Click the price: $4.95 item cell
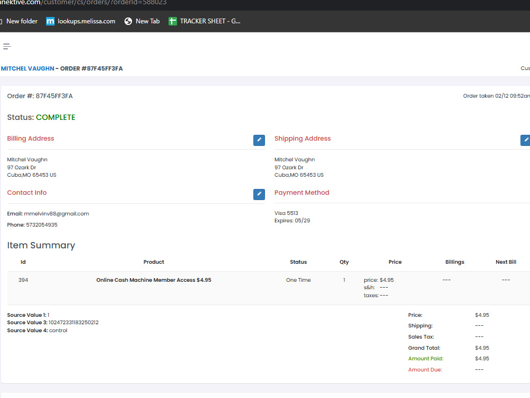This screenshot has width=530, height=398. (x=378, y=280)
